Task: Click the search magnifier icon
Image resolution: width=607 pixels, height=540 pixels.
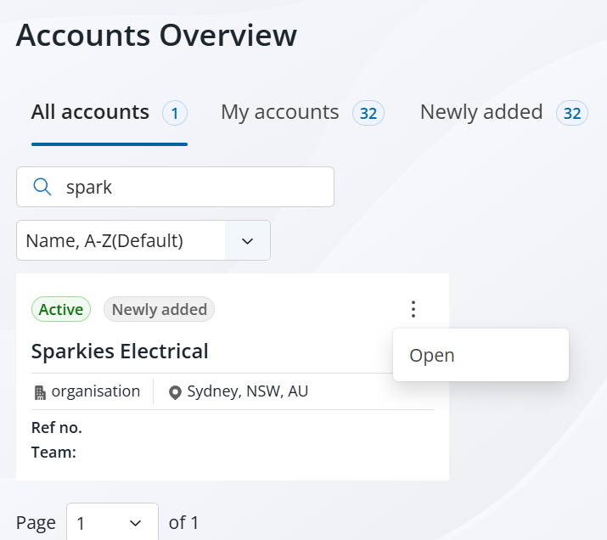Action: click(42, 187)
